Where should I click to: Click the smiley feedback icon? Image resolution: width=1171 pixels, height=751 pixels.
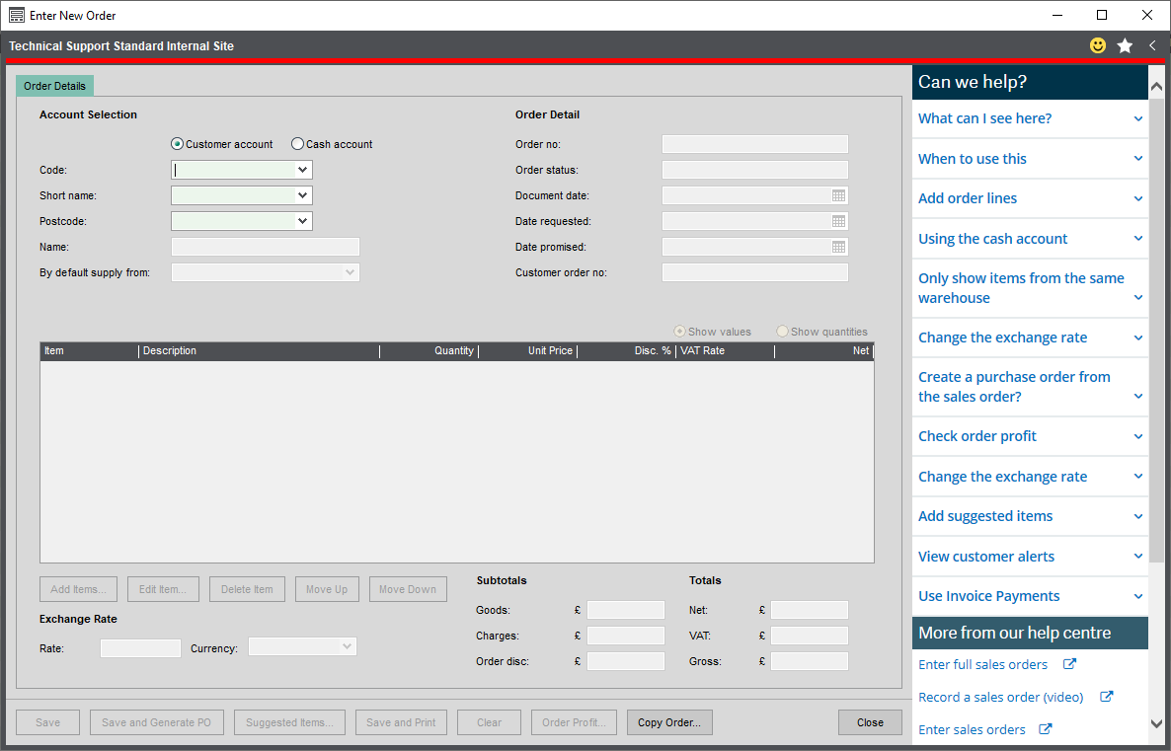click(x=1097, y=45)
